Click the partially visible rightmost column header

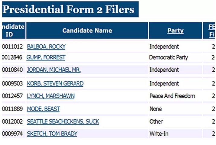[211, 31]
